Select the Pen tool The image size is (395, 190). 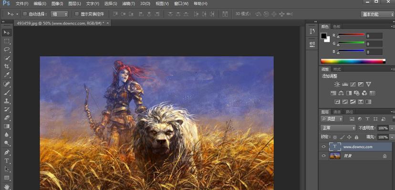pos(7,152)
